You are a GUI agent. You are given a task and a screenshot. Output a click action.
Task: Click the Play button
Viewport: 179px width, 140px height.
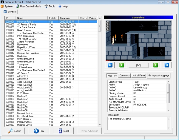(x=39, y=131)
